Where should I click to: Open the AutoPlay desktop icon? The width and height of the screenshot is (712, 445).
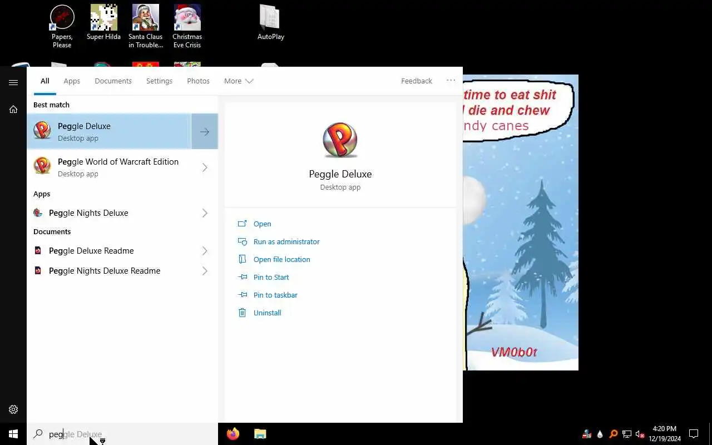click(x=271, y=23)
